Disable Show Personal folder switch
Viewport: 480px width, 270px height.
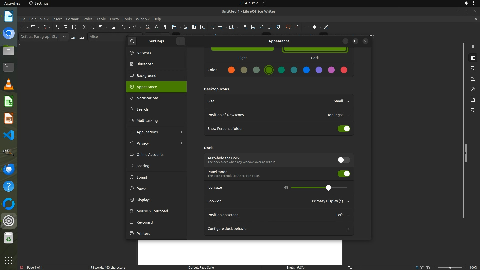pos(344,129)
